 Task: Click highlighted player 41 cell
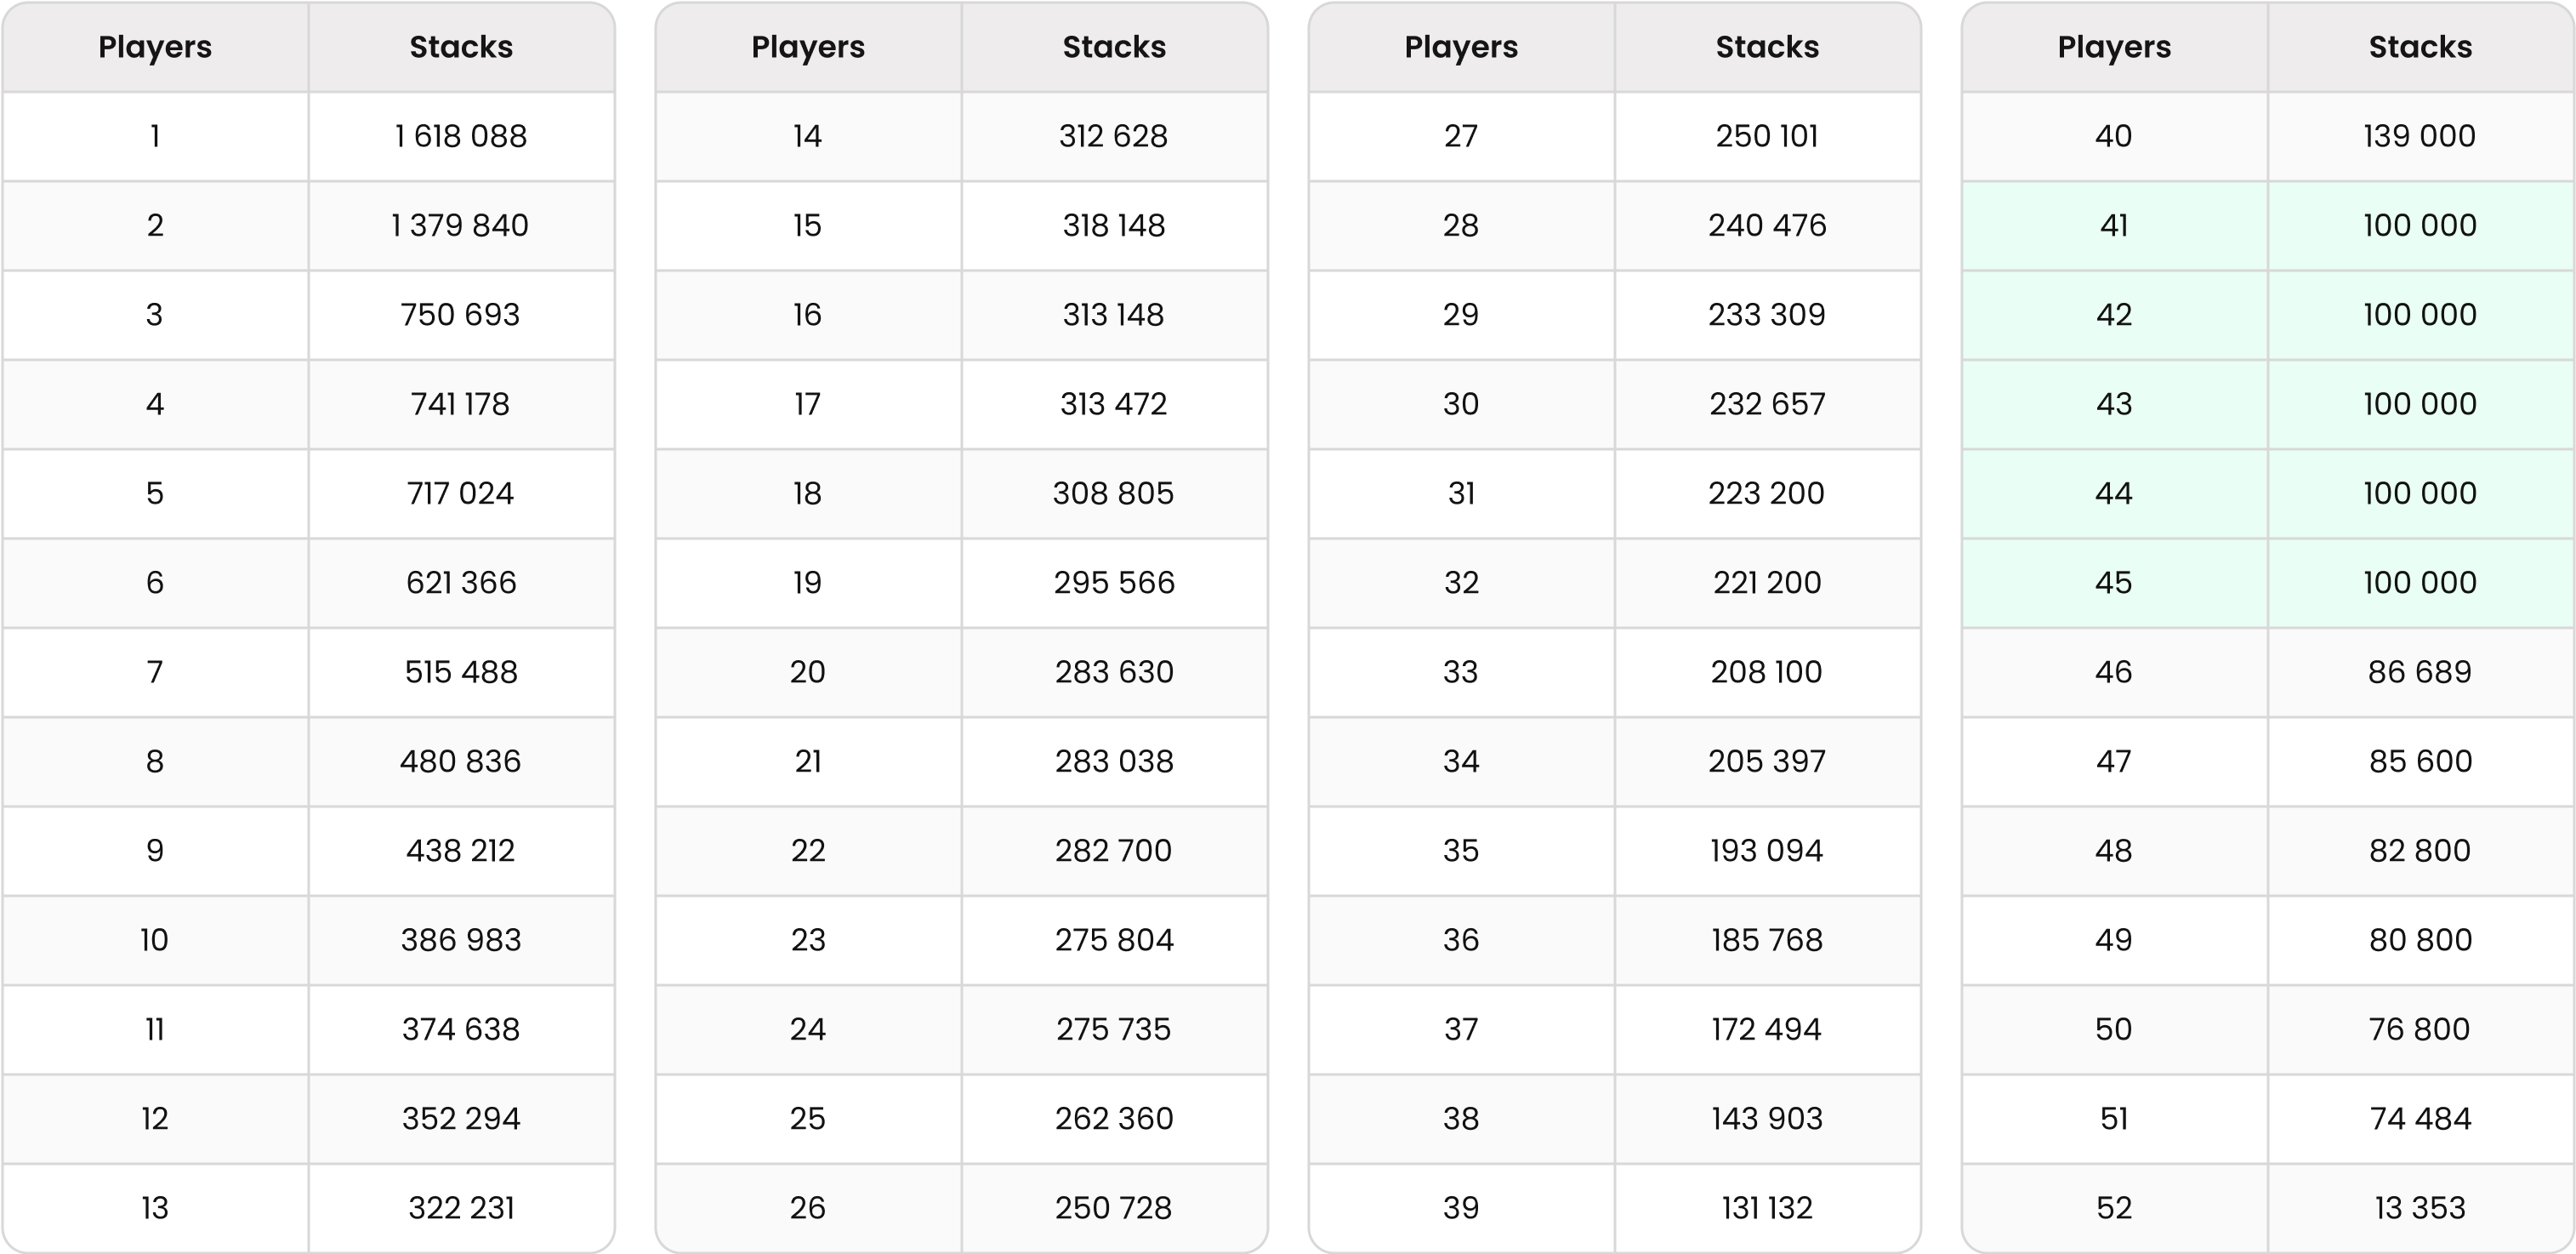pyautogui.click(x=2114, y=226)
